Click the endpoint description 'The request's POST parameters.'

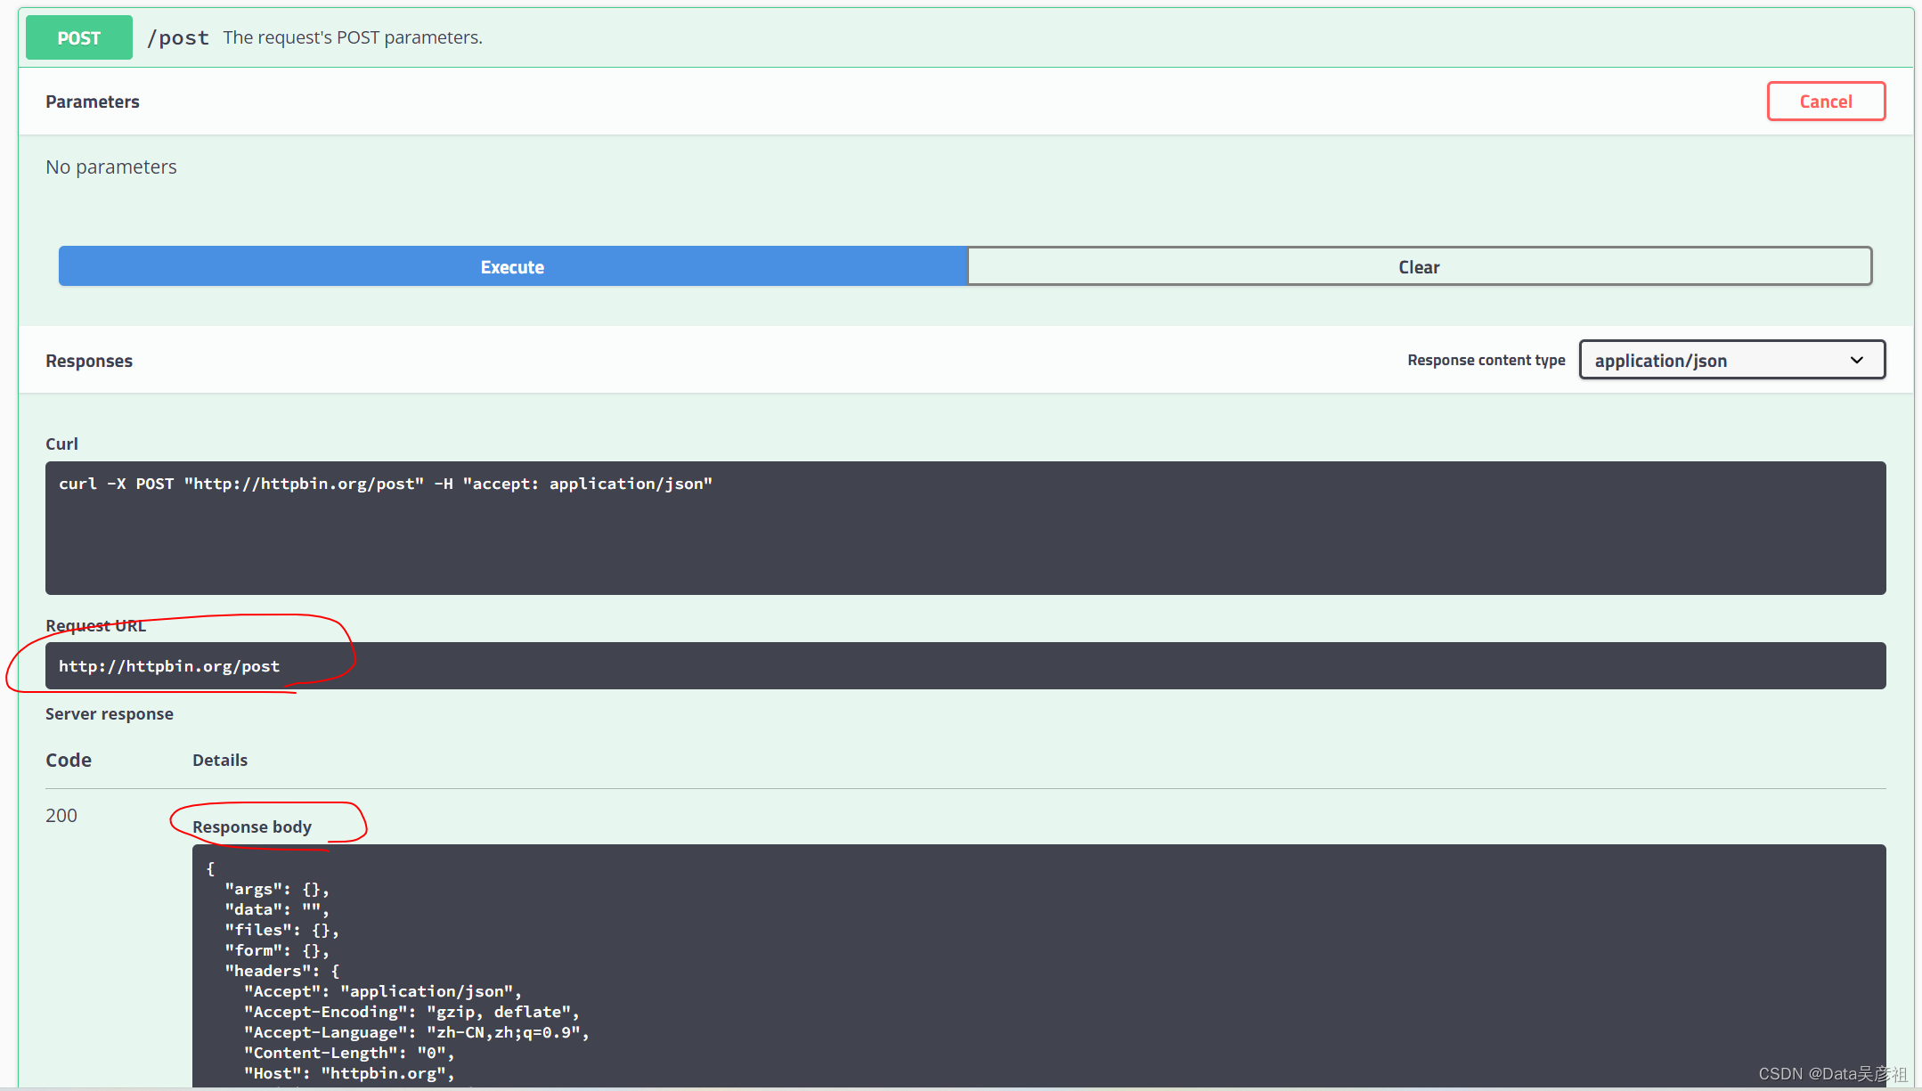click(353, 37)
